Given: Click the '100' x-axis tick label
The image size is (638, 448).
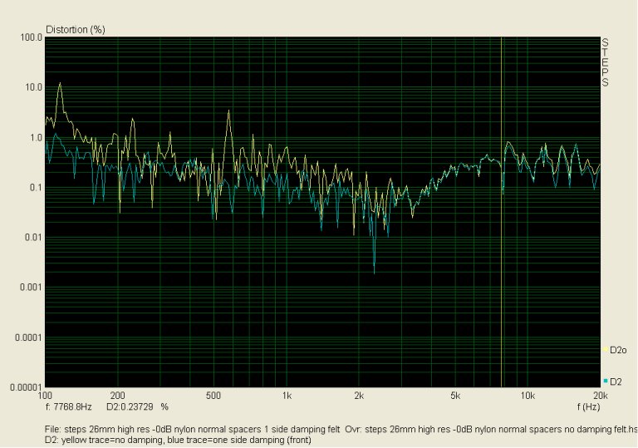Looking at the screenshot, I should coord(45,395).
